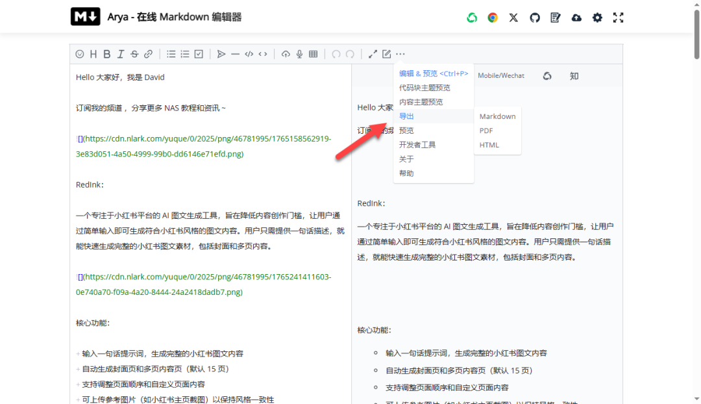Open the 导出 export submenu
Screen dimensions: 701x404
coord(433,116)
